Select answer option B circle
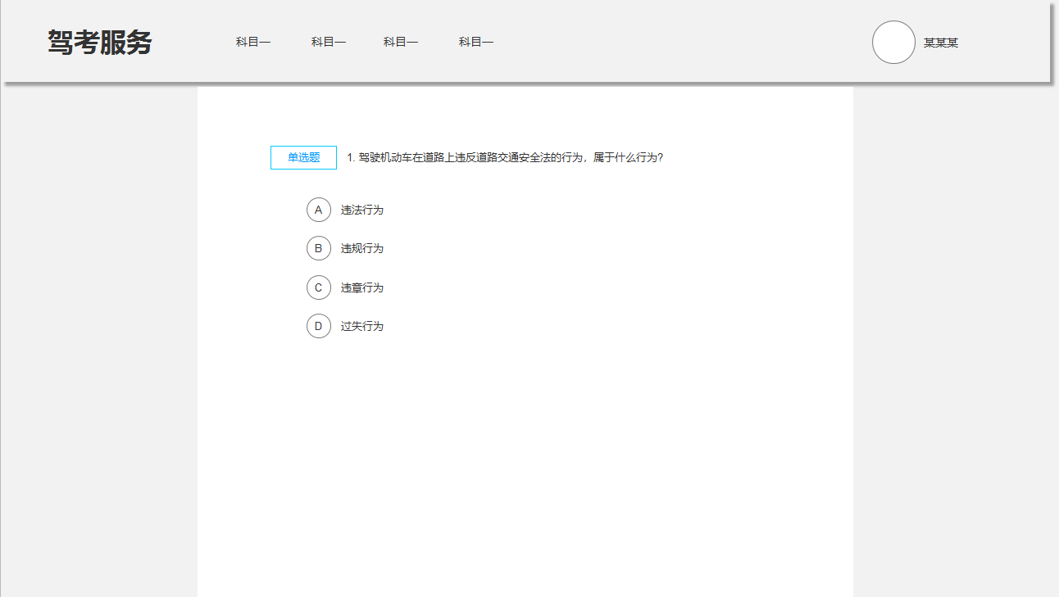The width and height of the screenshot is (1059, 597). coord(319,248)
